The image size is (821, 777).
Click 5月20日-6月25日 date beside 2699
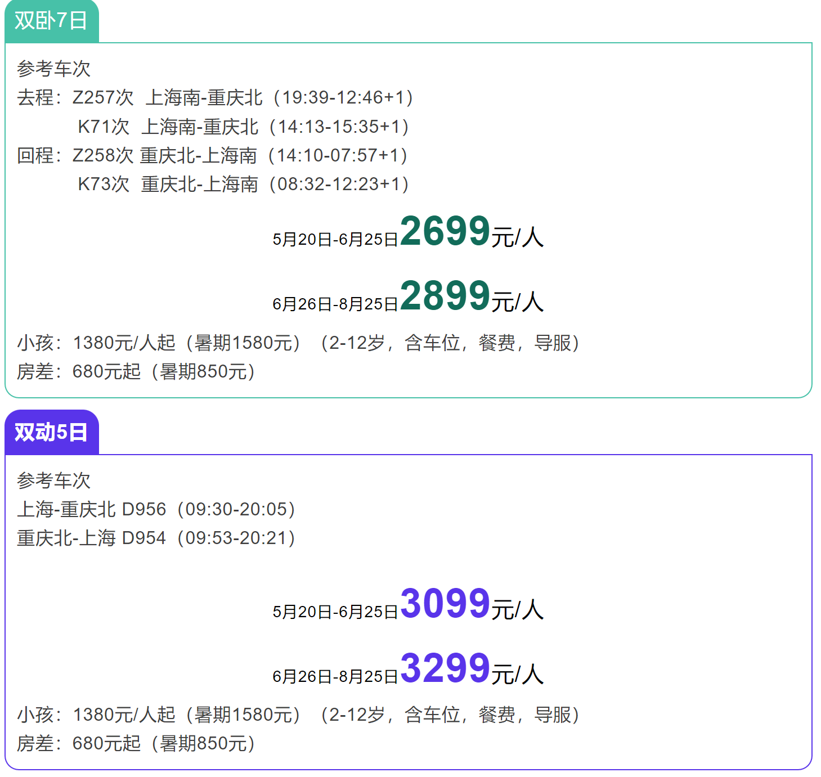(335, 239)
